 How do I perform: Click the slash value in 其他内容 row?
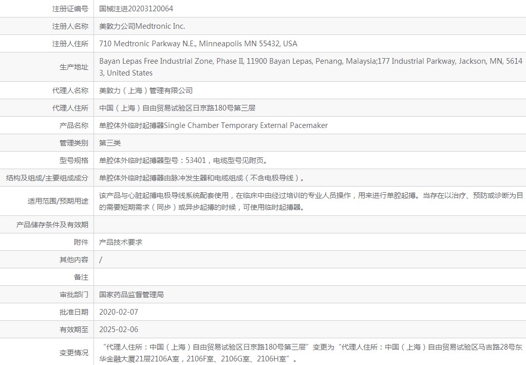coord(100,260)
